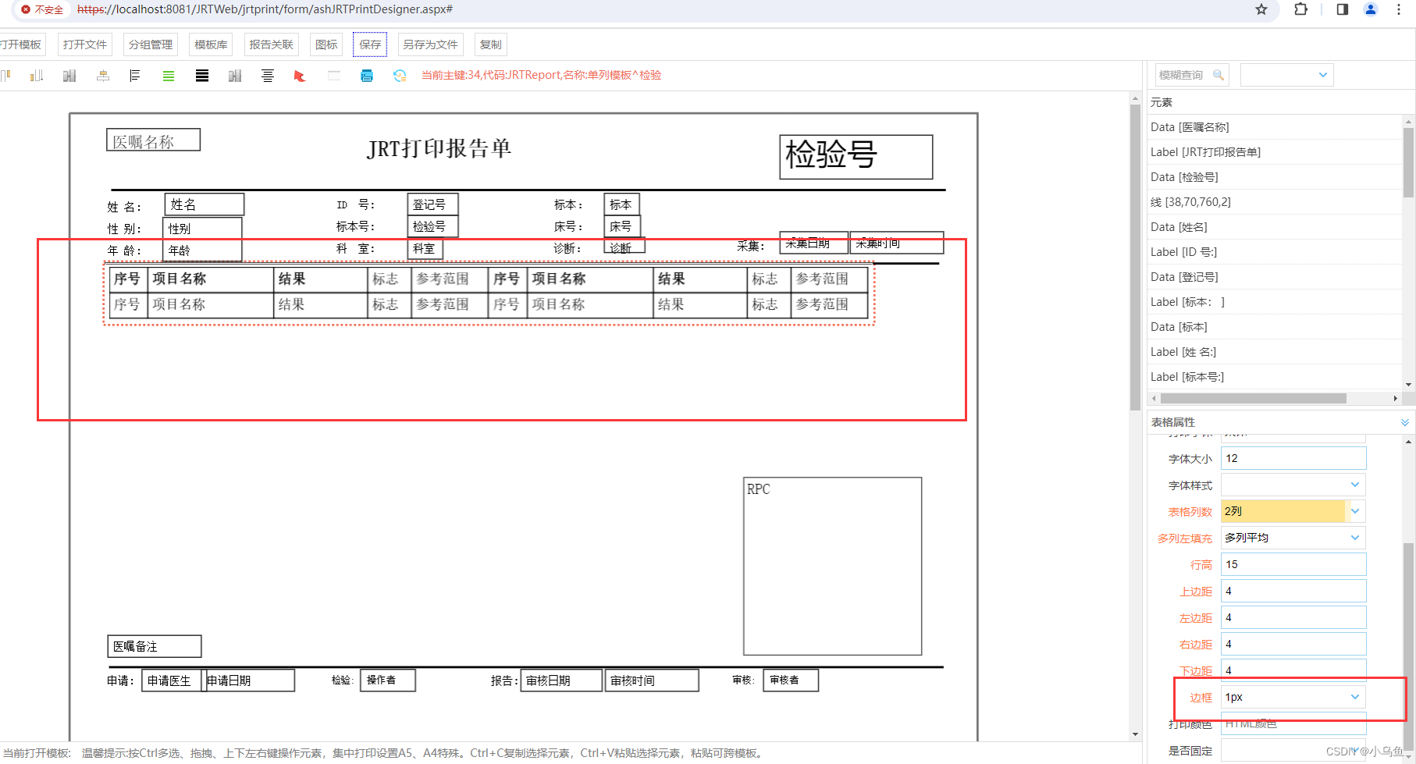This screenshot has width=1416, height=764.
Task: Select the 医嘱备注 field on the canvas
Action: [155, 646]
